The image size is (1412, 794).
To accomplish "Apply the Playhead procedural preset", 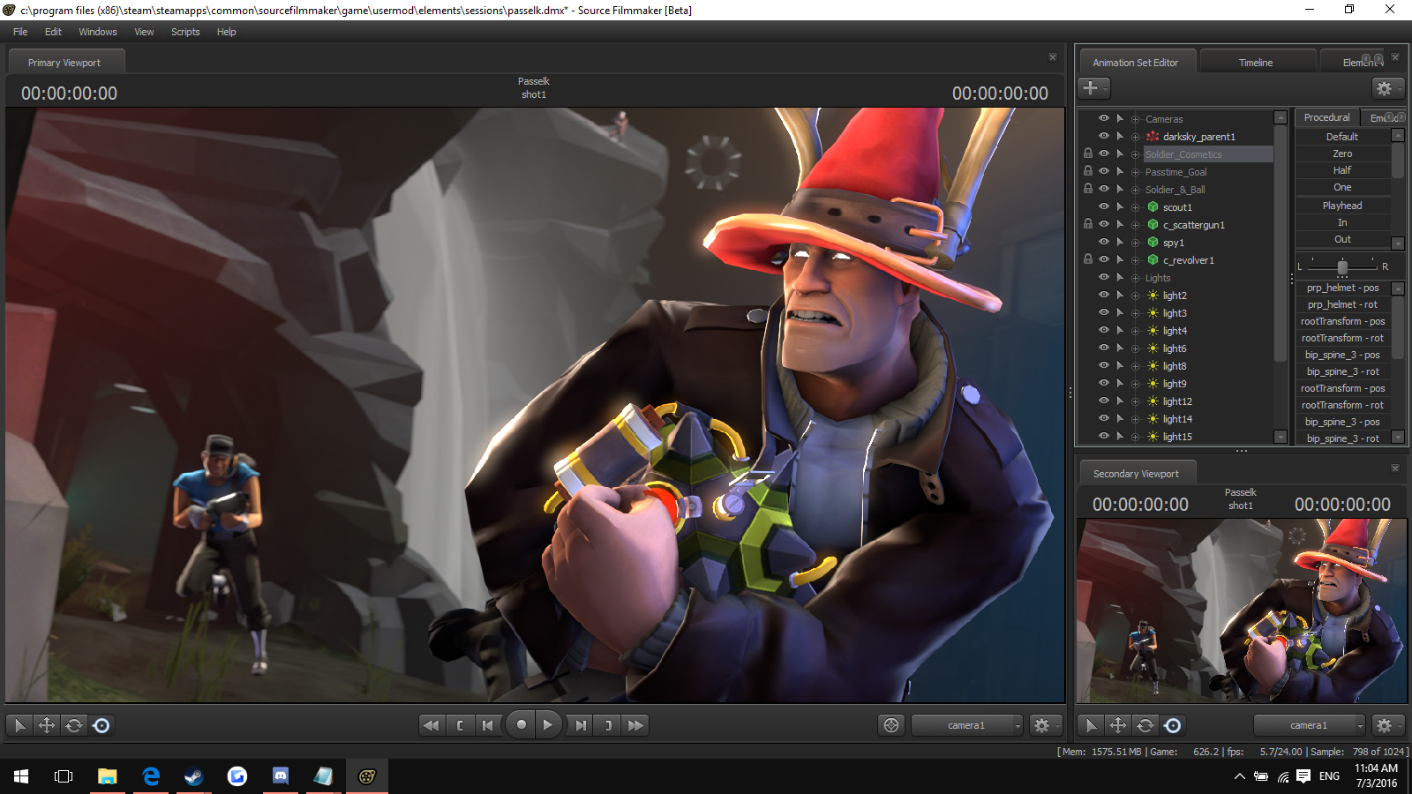I will pyautogui.click(x=1342, y=206).
